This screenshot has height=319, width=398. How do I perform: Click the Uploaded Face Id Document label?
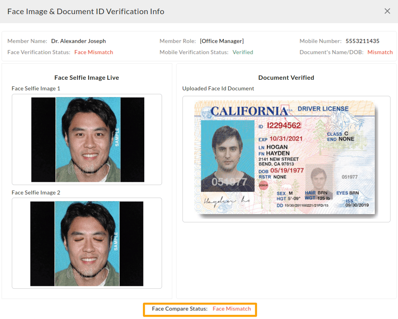[x=218, y=88]
